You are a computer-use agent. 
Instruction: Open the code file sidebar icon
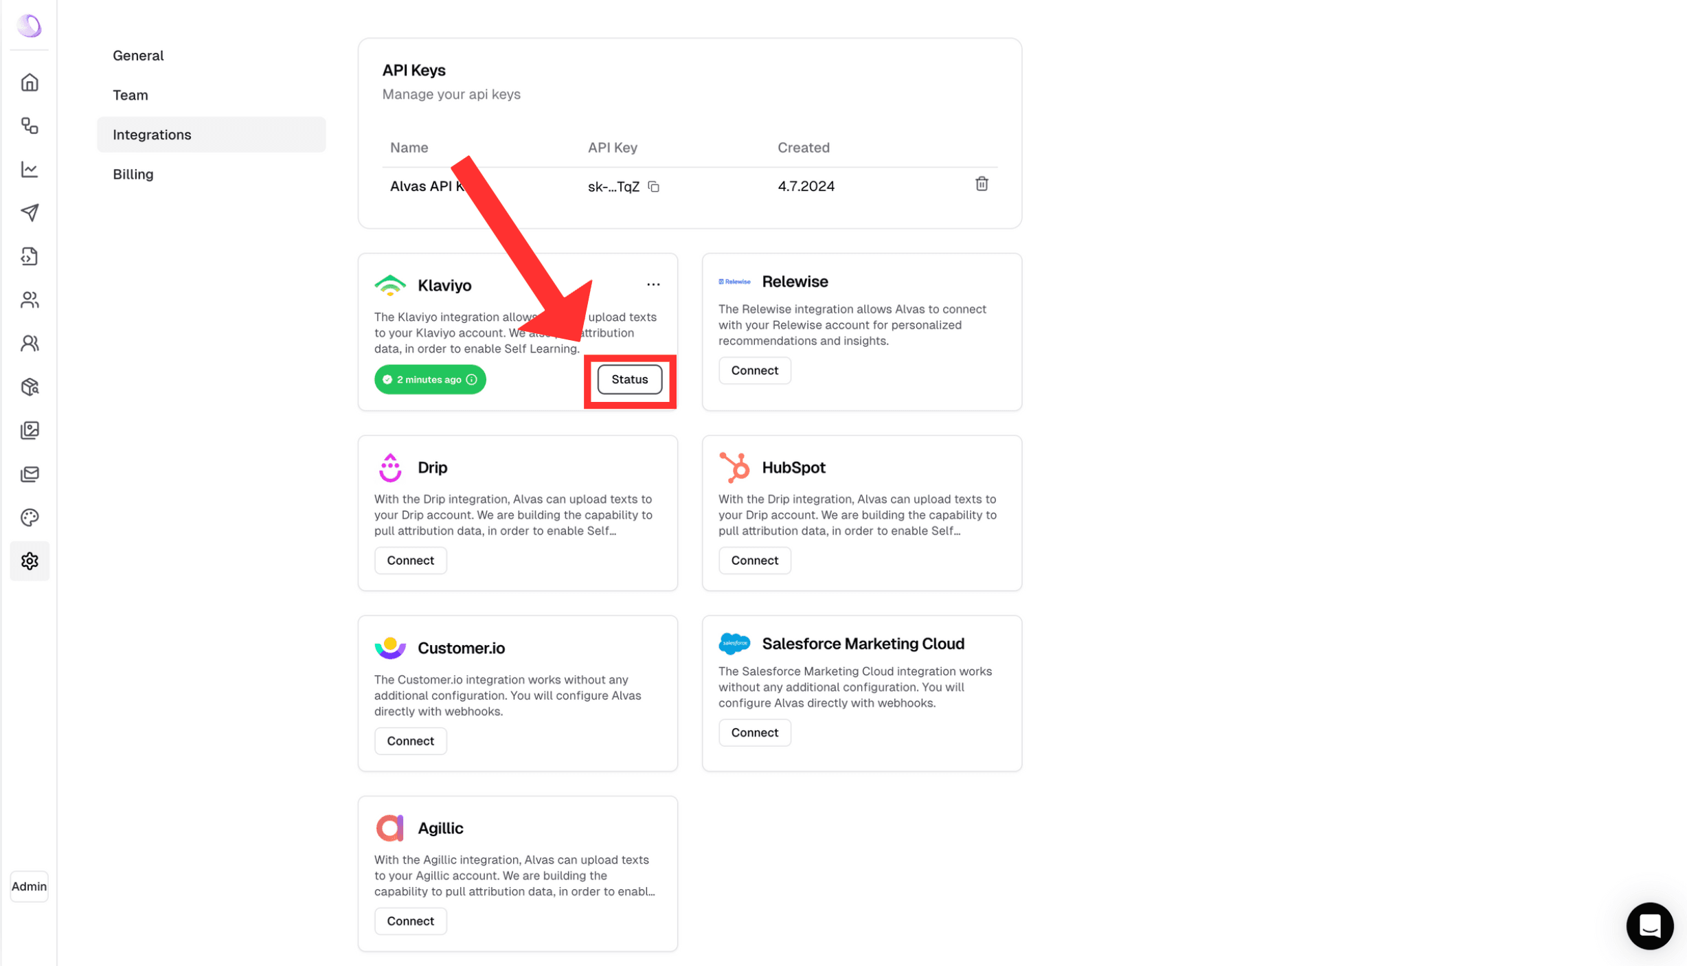point(30,256)
